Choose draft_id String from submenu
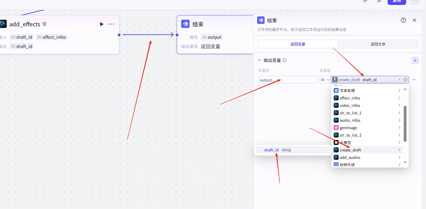The width and height of the screenshot is (426, 209). click(x=271, y=150)
